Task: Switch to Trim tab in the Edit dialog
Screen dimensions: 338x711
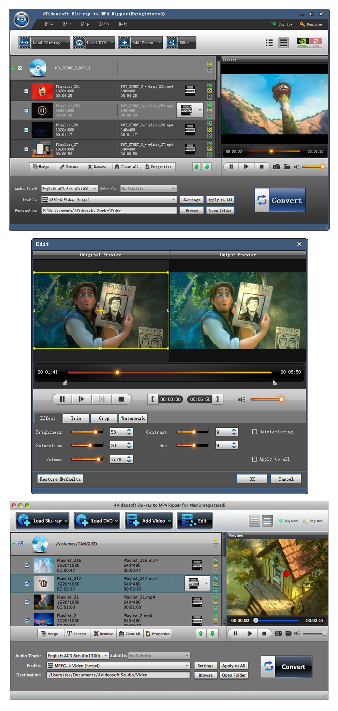Action: pyautogui.click(x=76, y=418)
